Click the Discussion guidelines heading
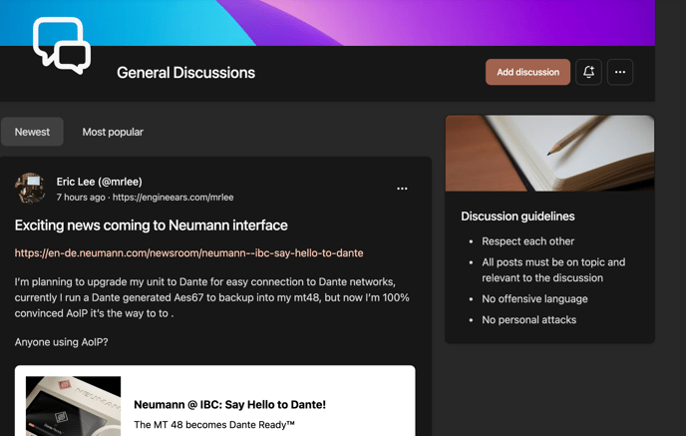Image resolution: width=686 pixels, height=436 pixels. click(x=517, y=217)
